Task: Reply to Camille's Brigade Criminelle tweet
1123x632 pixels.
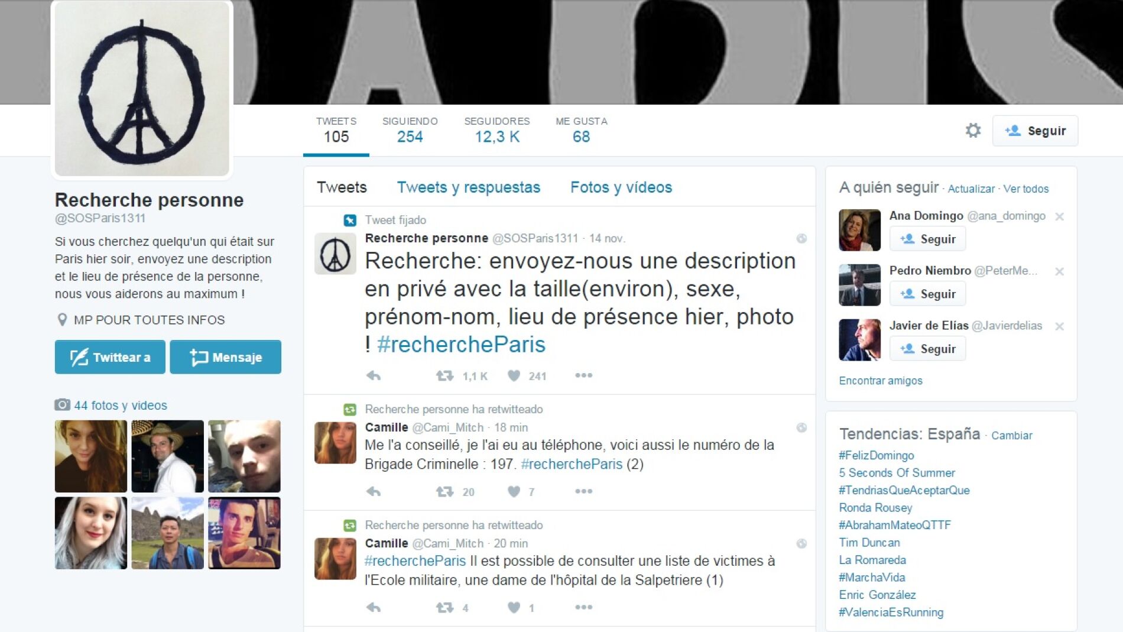Action: click(374, 491)
